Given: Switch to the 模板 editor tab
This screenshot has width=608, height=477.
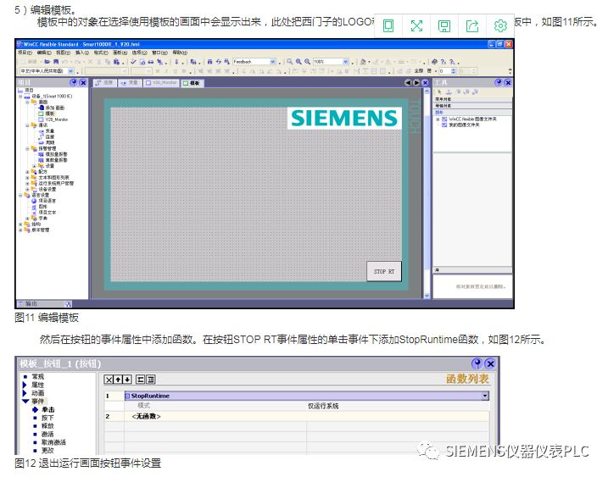Looking at the screenshot, I should click(192, 83).
